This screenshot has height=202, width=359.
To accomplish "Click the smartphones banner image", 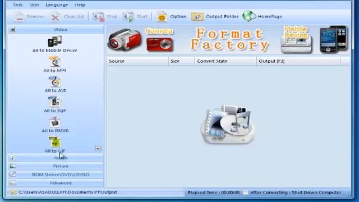I will pyautogui.click(x=334, y=39).
